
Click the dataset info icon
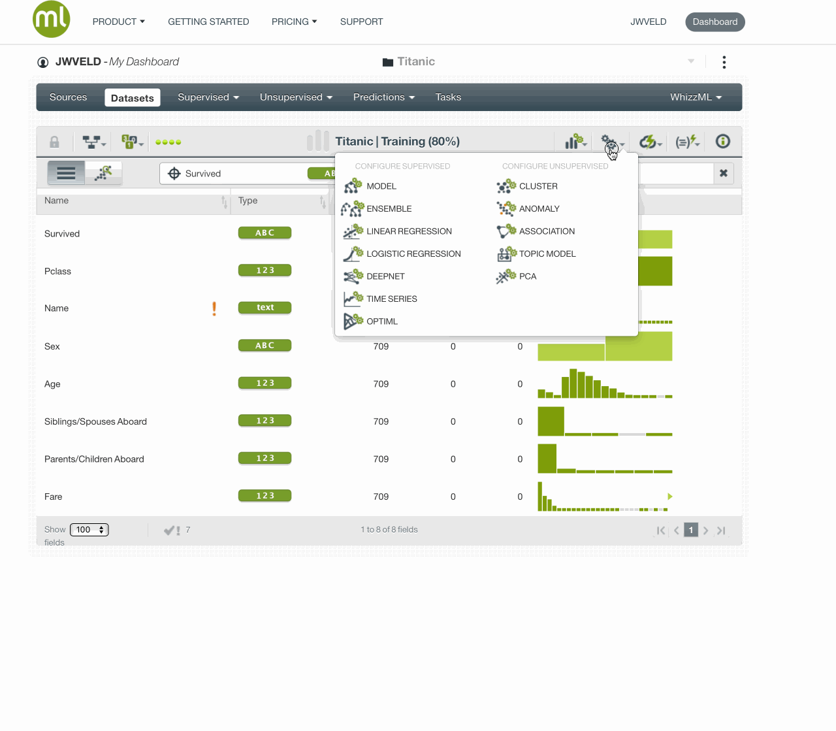click(722, 141)
